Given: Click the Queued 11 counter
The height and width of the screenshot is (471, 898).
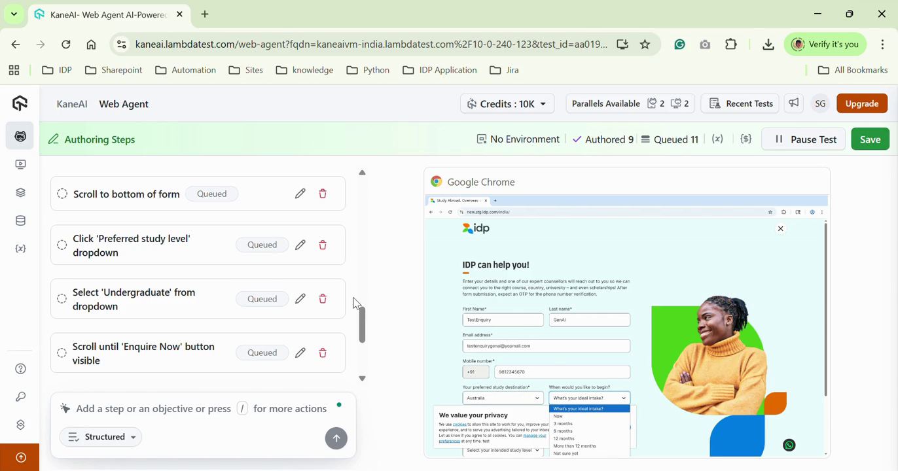Looking at the screenshot, I should pos(669,139).
